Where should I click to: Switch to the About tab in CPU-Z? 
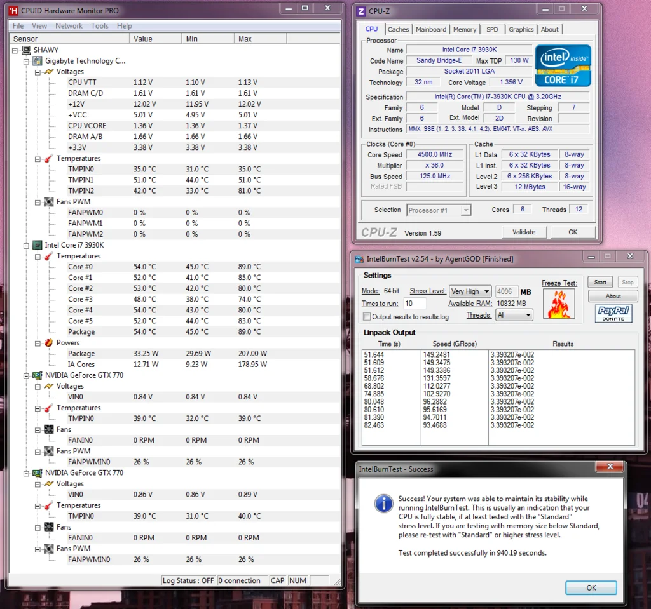(x=550, y=29)
